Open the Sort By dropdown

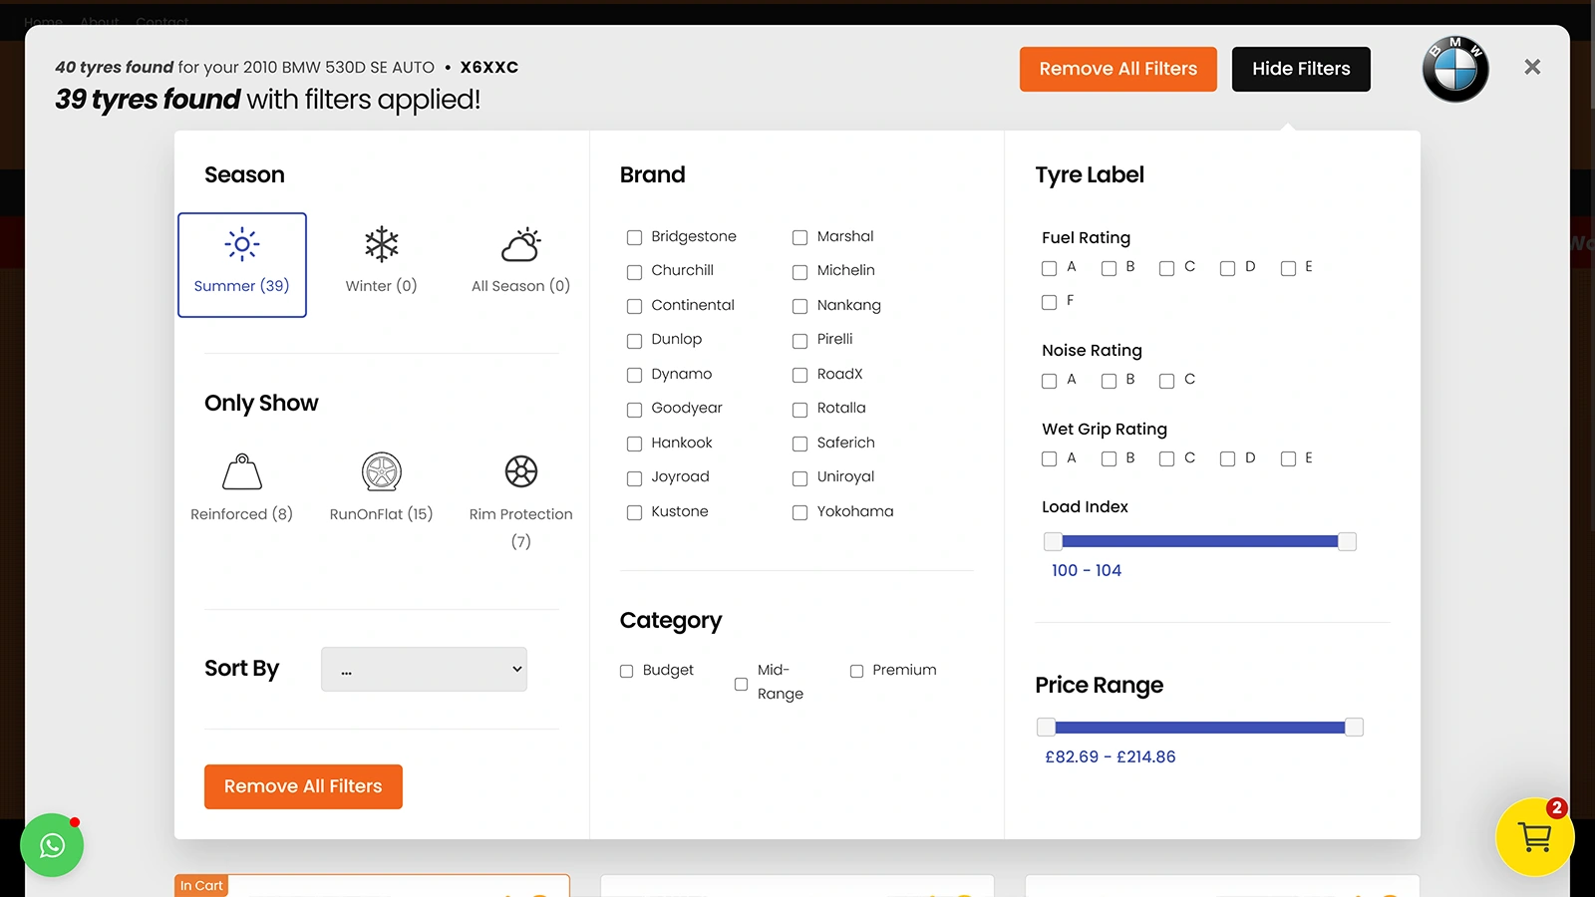pos(424,670)
